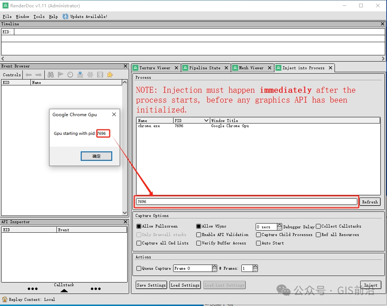Toggle Allow VSync checkbox
This screenshot has height=306, width=387.
coord(199,226)
